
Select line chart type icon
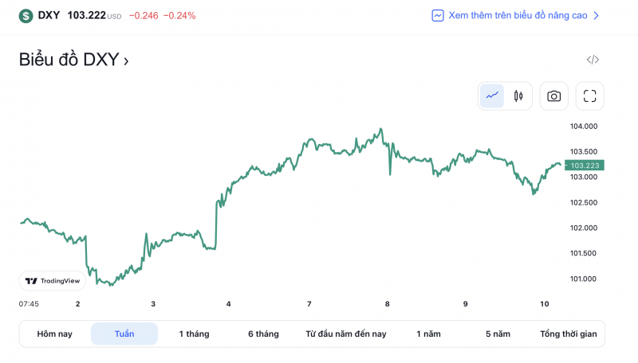[492, 96]
